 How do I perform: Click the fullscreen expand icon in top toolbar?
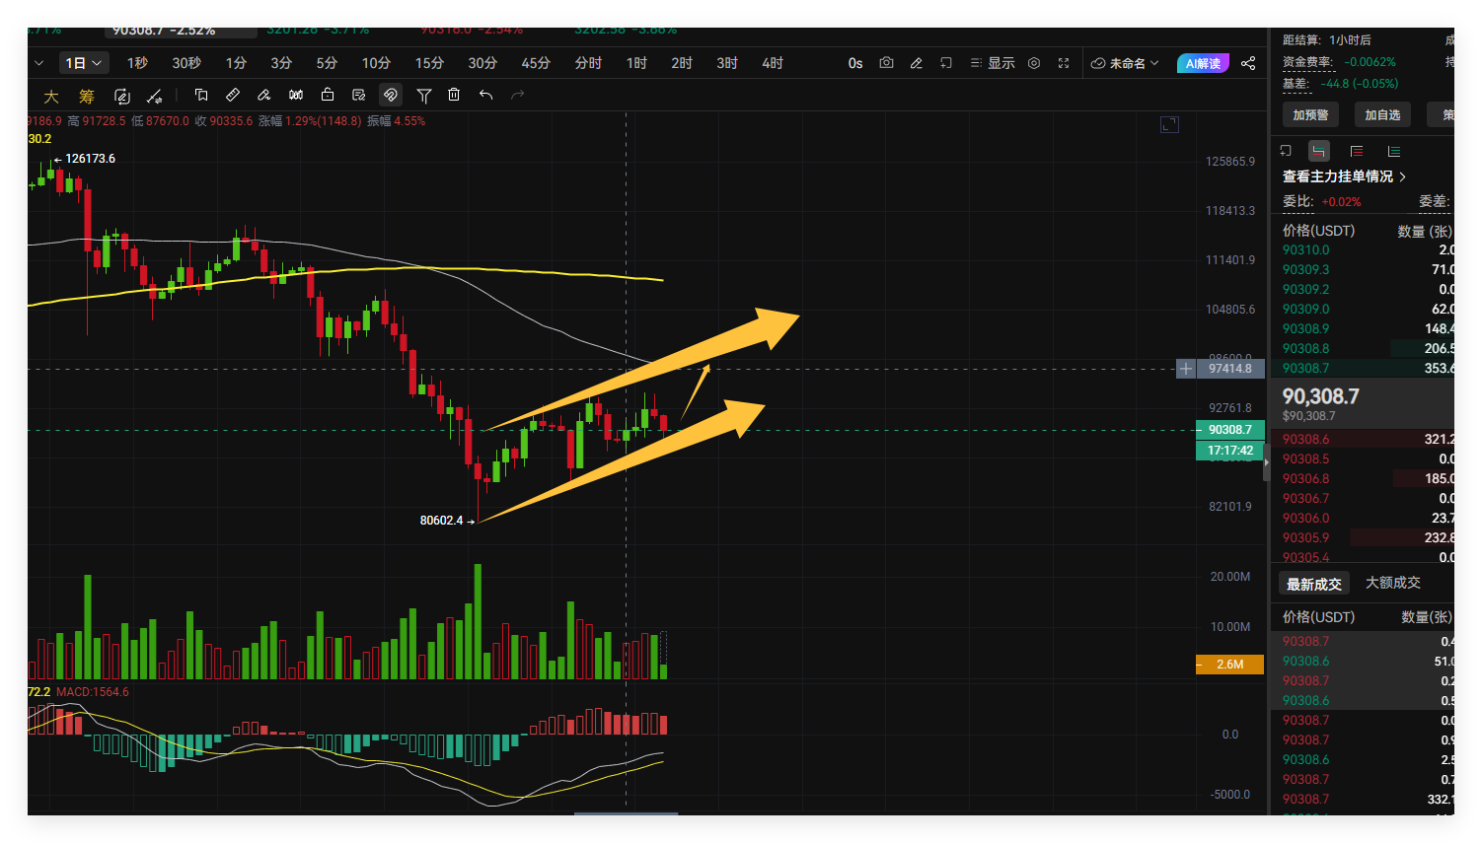[1064, 63]
